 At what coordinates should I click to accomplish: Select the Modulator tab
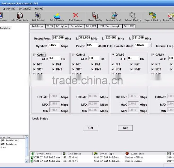[x=37, y=26]
